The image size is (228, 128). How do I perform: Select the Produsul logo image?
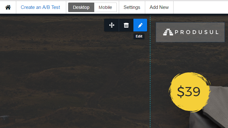click(190, 32)
